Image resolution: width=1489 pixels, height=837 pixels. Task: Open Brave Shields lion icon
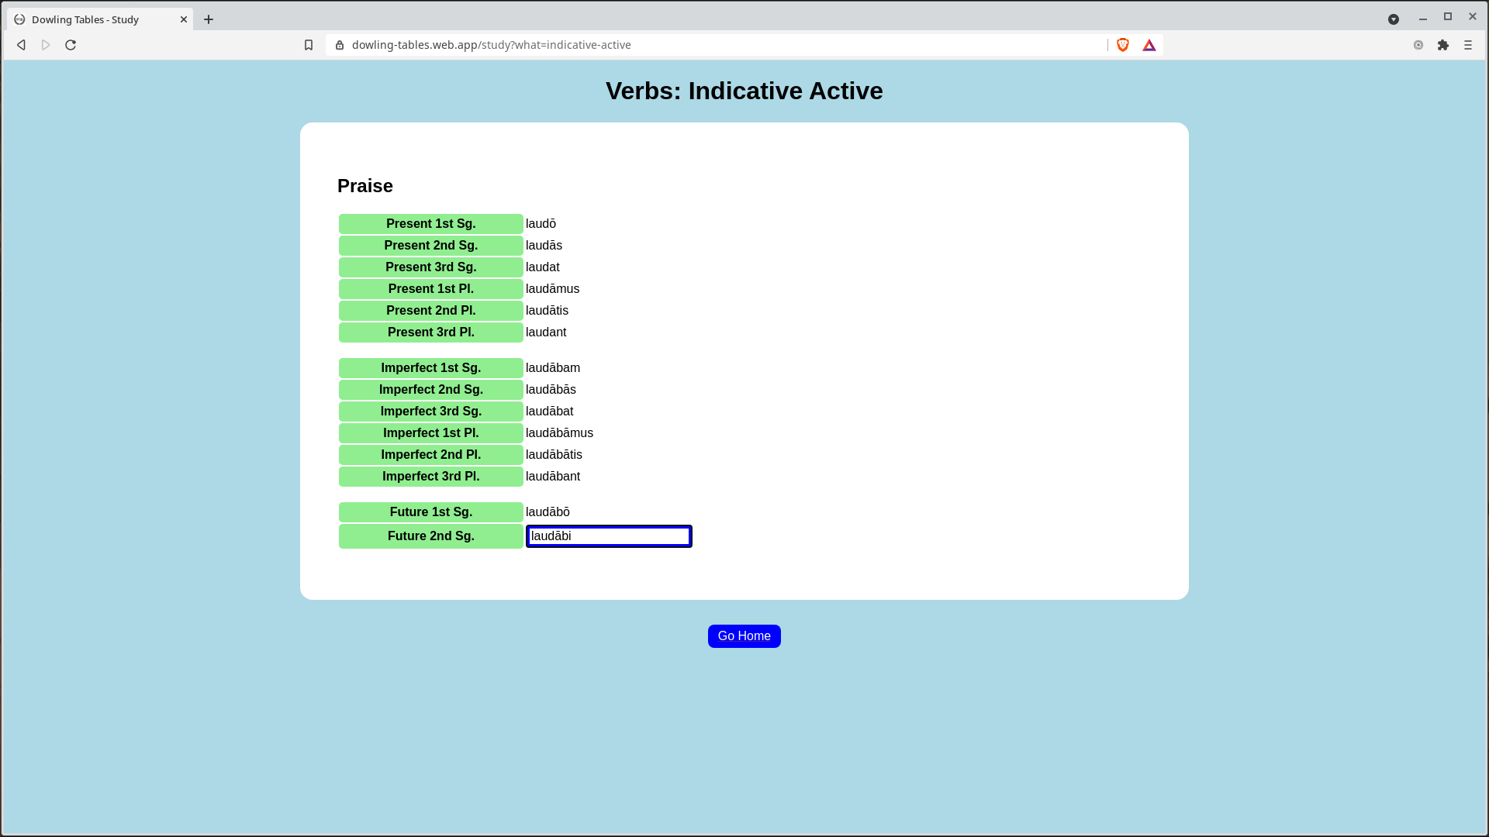(1122, 45)
